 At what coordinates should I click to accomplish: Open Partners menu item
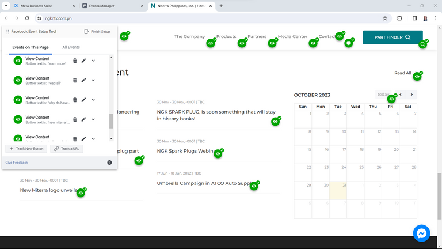[x=257, y=36]
